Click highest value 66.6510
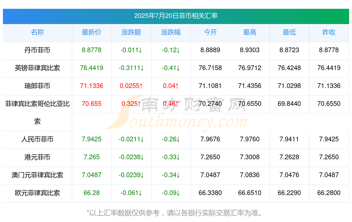The image size is (352, 222). [x=250, y=193]
